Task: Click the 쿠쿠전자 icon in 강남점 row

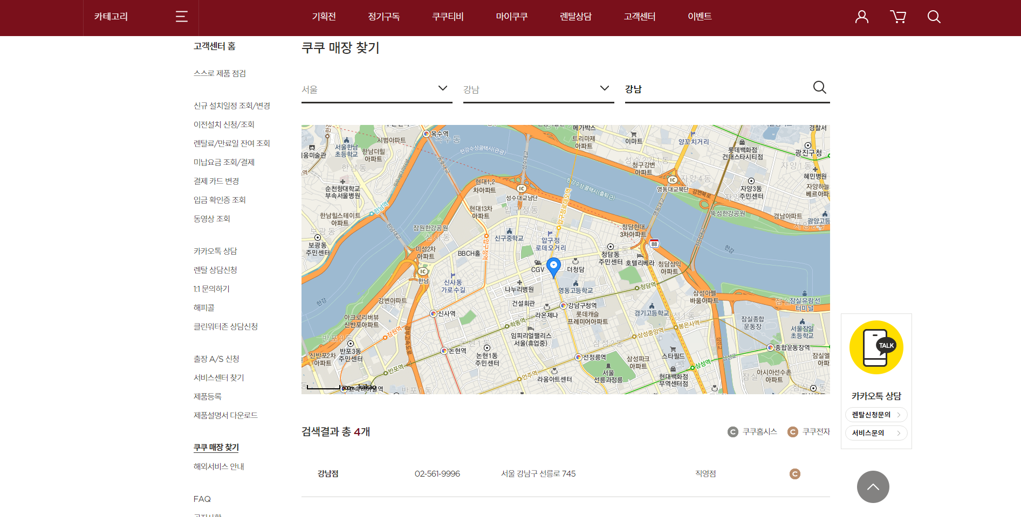Action: (795, 474)
